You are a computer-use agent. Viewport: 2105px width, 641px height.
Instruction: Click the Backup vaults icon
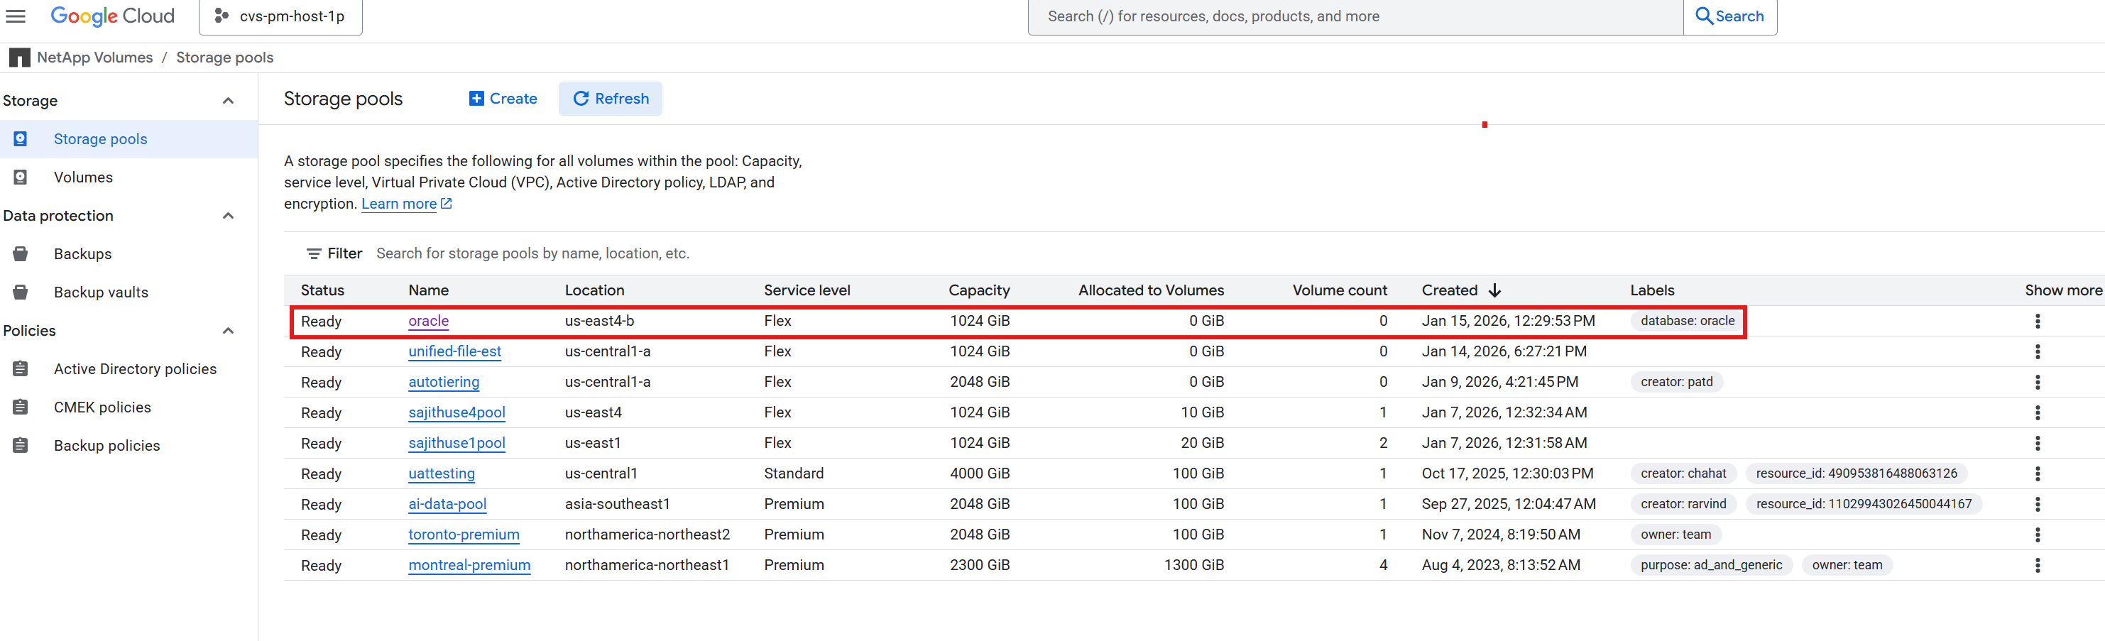(20, 292)
